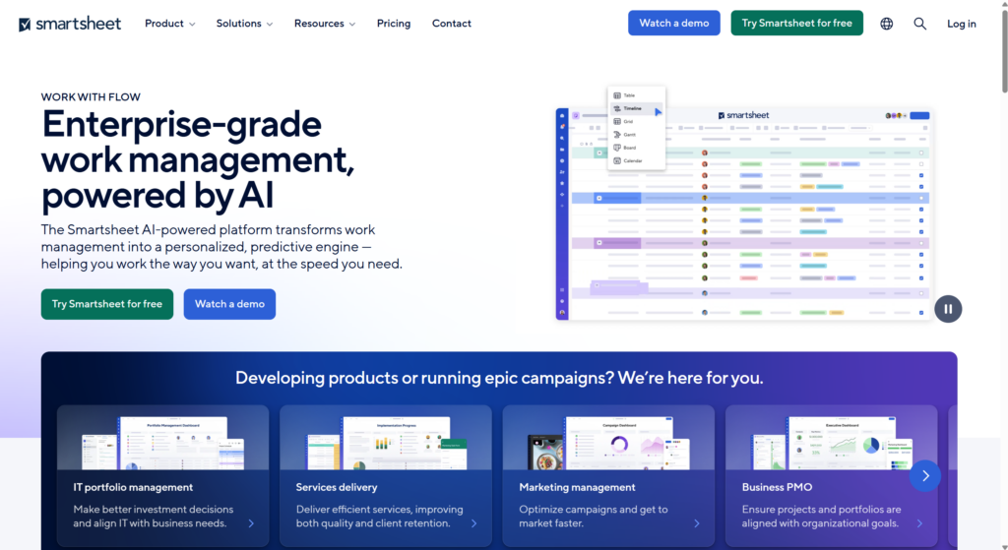This screenshot has height=550, width=1008.
Task: Expand the Resources dropdown menu
Action: point(325,24)
